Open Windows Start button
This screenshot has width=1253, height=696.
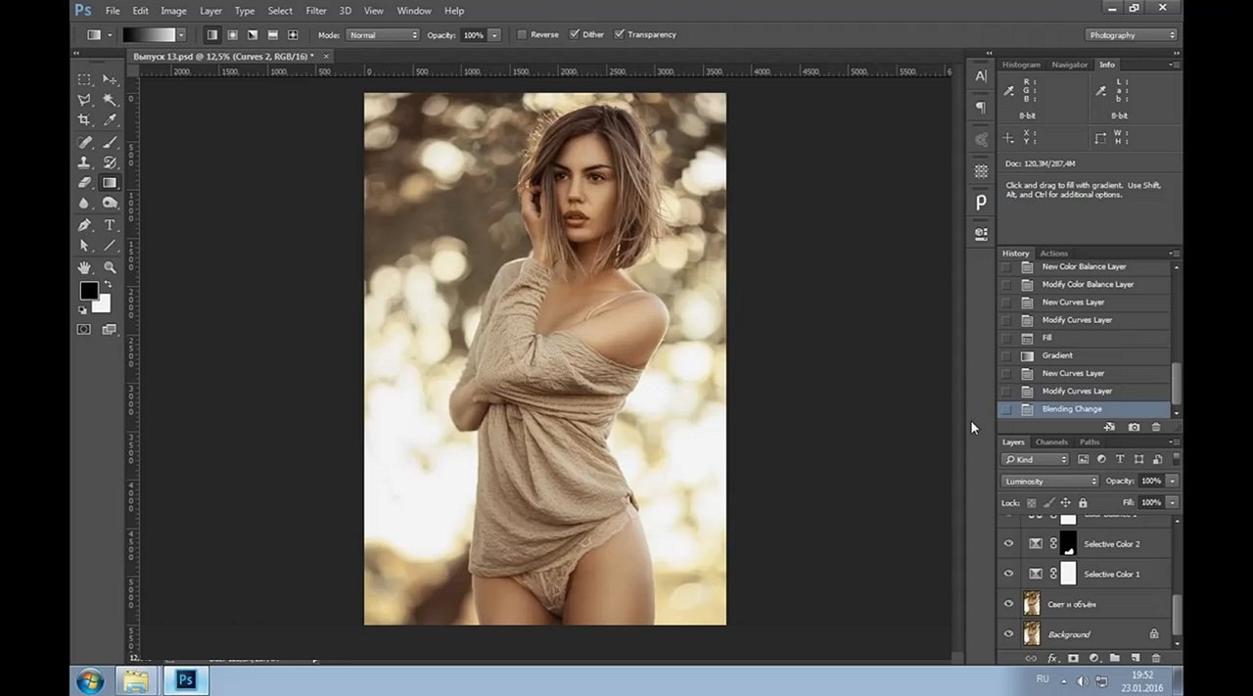(90, 680)
